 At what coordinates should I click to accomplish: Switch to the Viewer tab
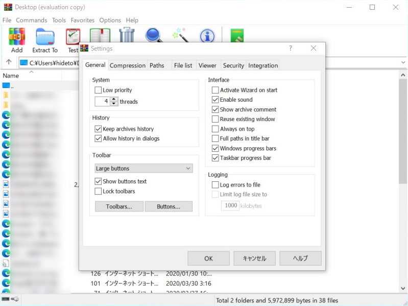[207, 65]
